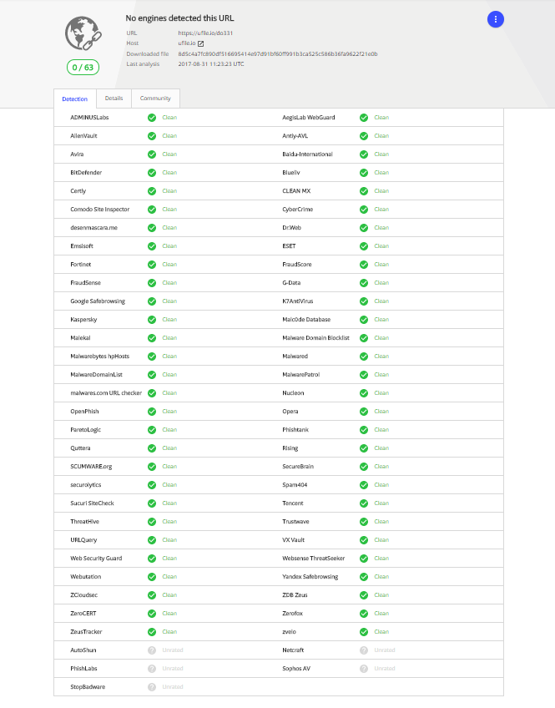Image resolution: width=555 pixels, height=708 pixels.
Task: Click the check icon for zvelo
Action: 364,632
